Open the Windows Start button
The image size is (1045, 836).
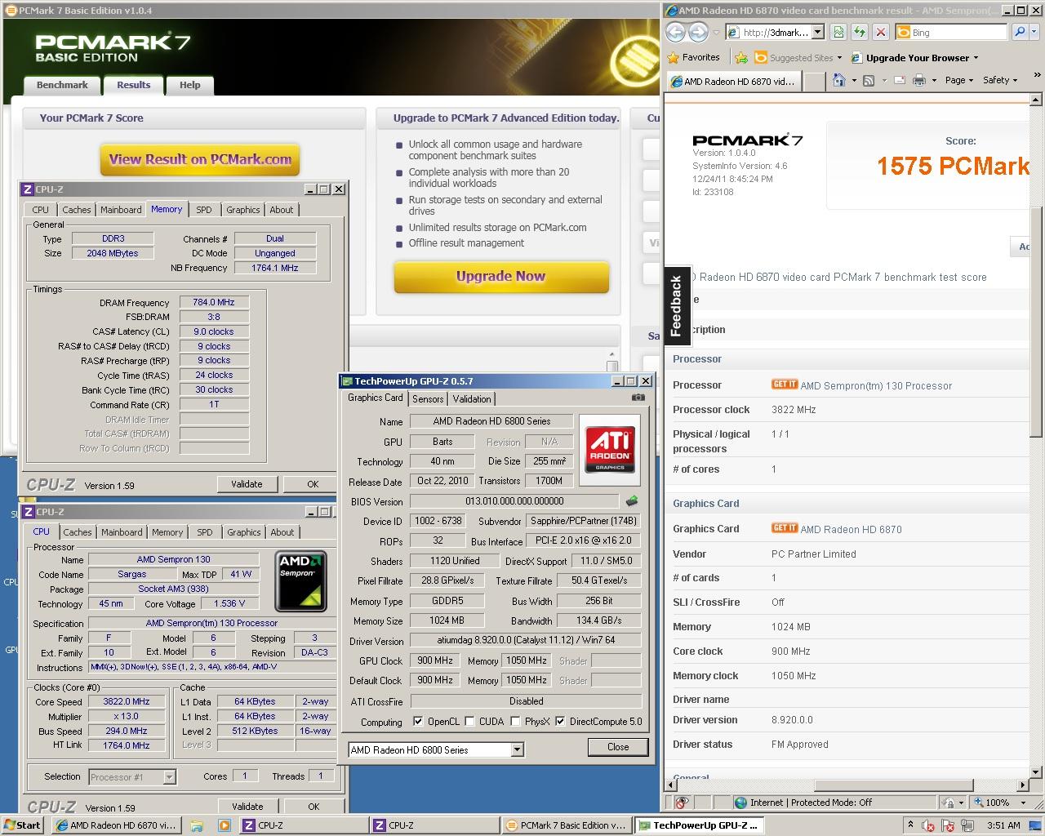point(22,825)
